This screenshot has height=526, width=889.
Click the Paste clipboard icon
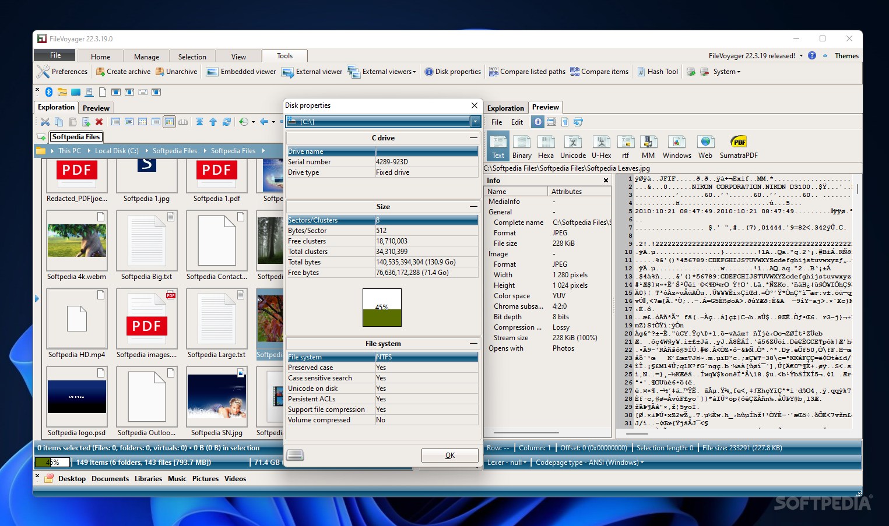point(72,122)
